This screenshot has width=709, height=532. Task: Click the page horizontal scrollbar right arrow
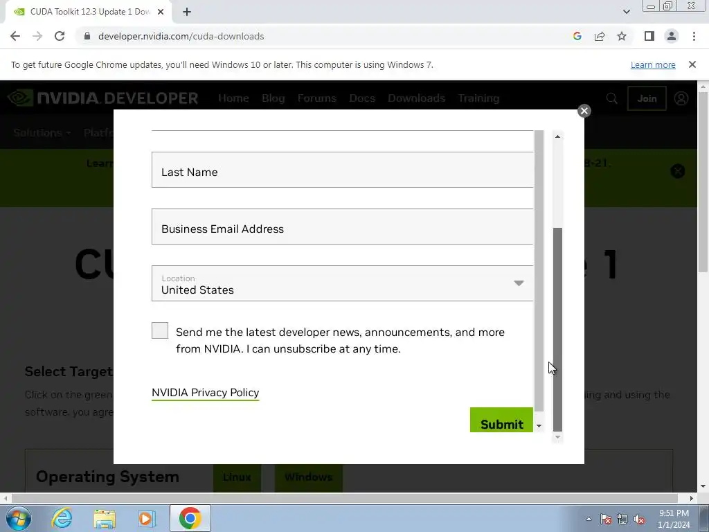tap(691, 498)
